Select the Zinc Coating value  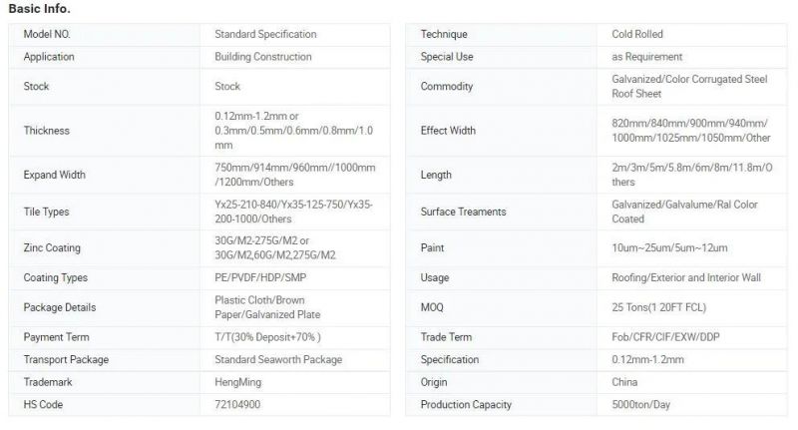pyautogui.click(x=275, y=247)
